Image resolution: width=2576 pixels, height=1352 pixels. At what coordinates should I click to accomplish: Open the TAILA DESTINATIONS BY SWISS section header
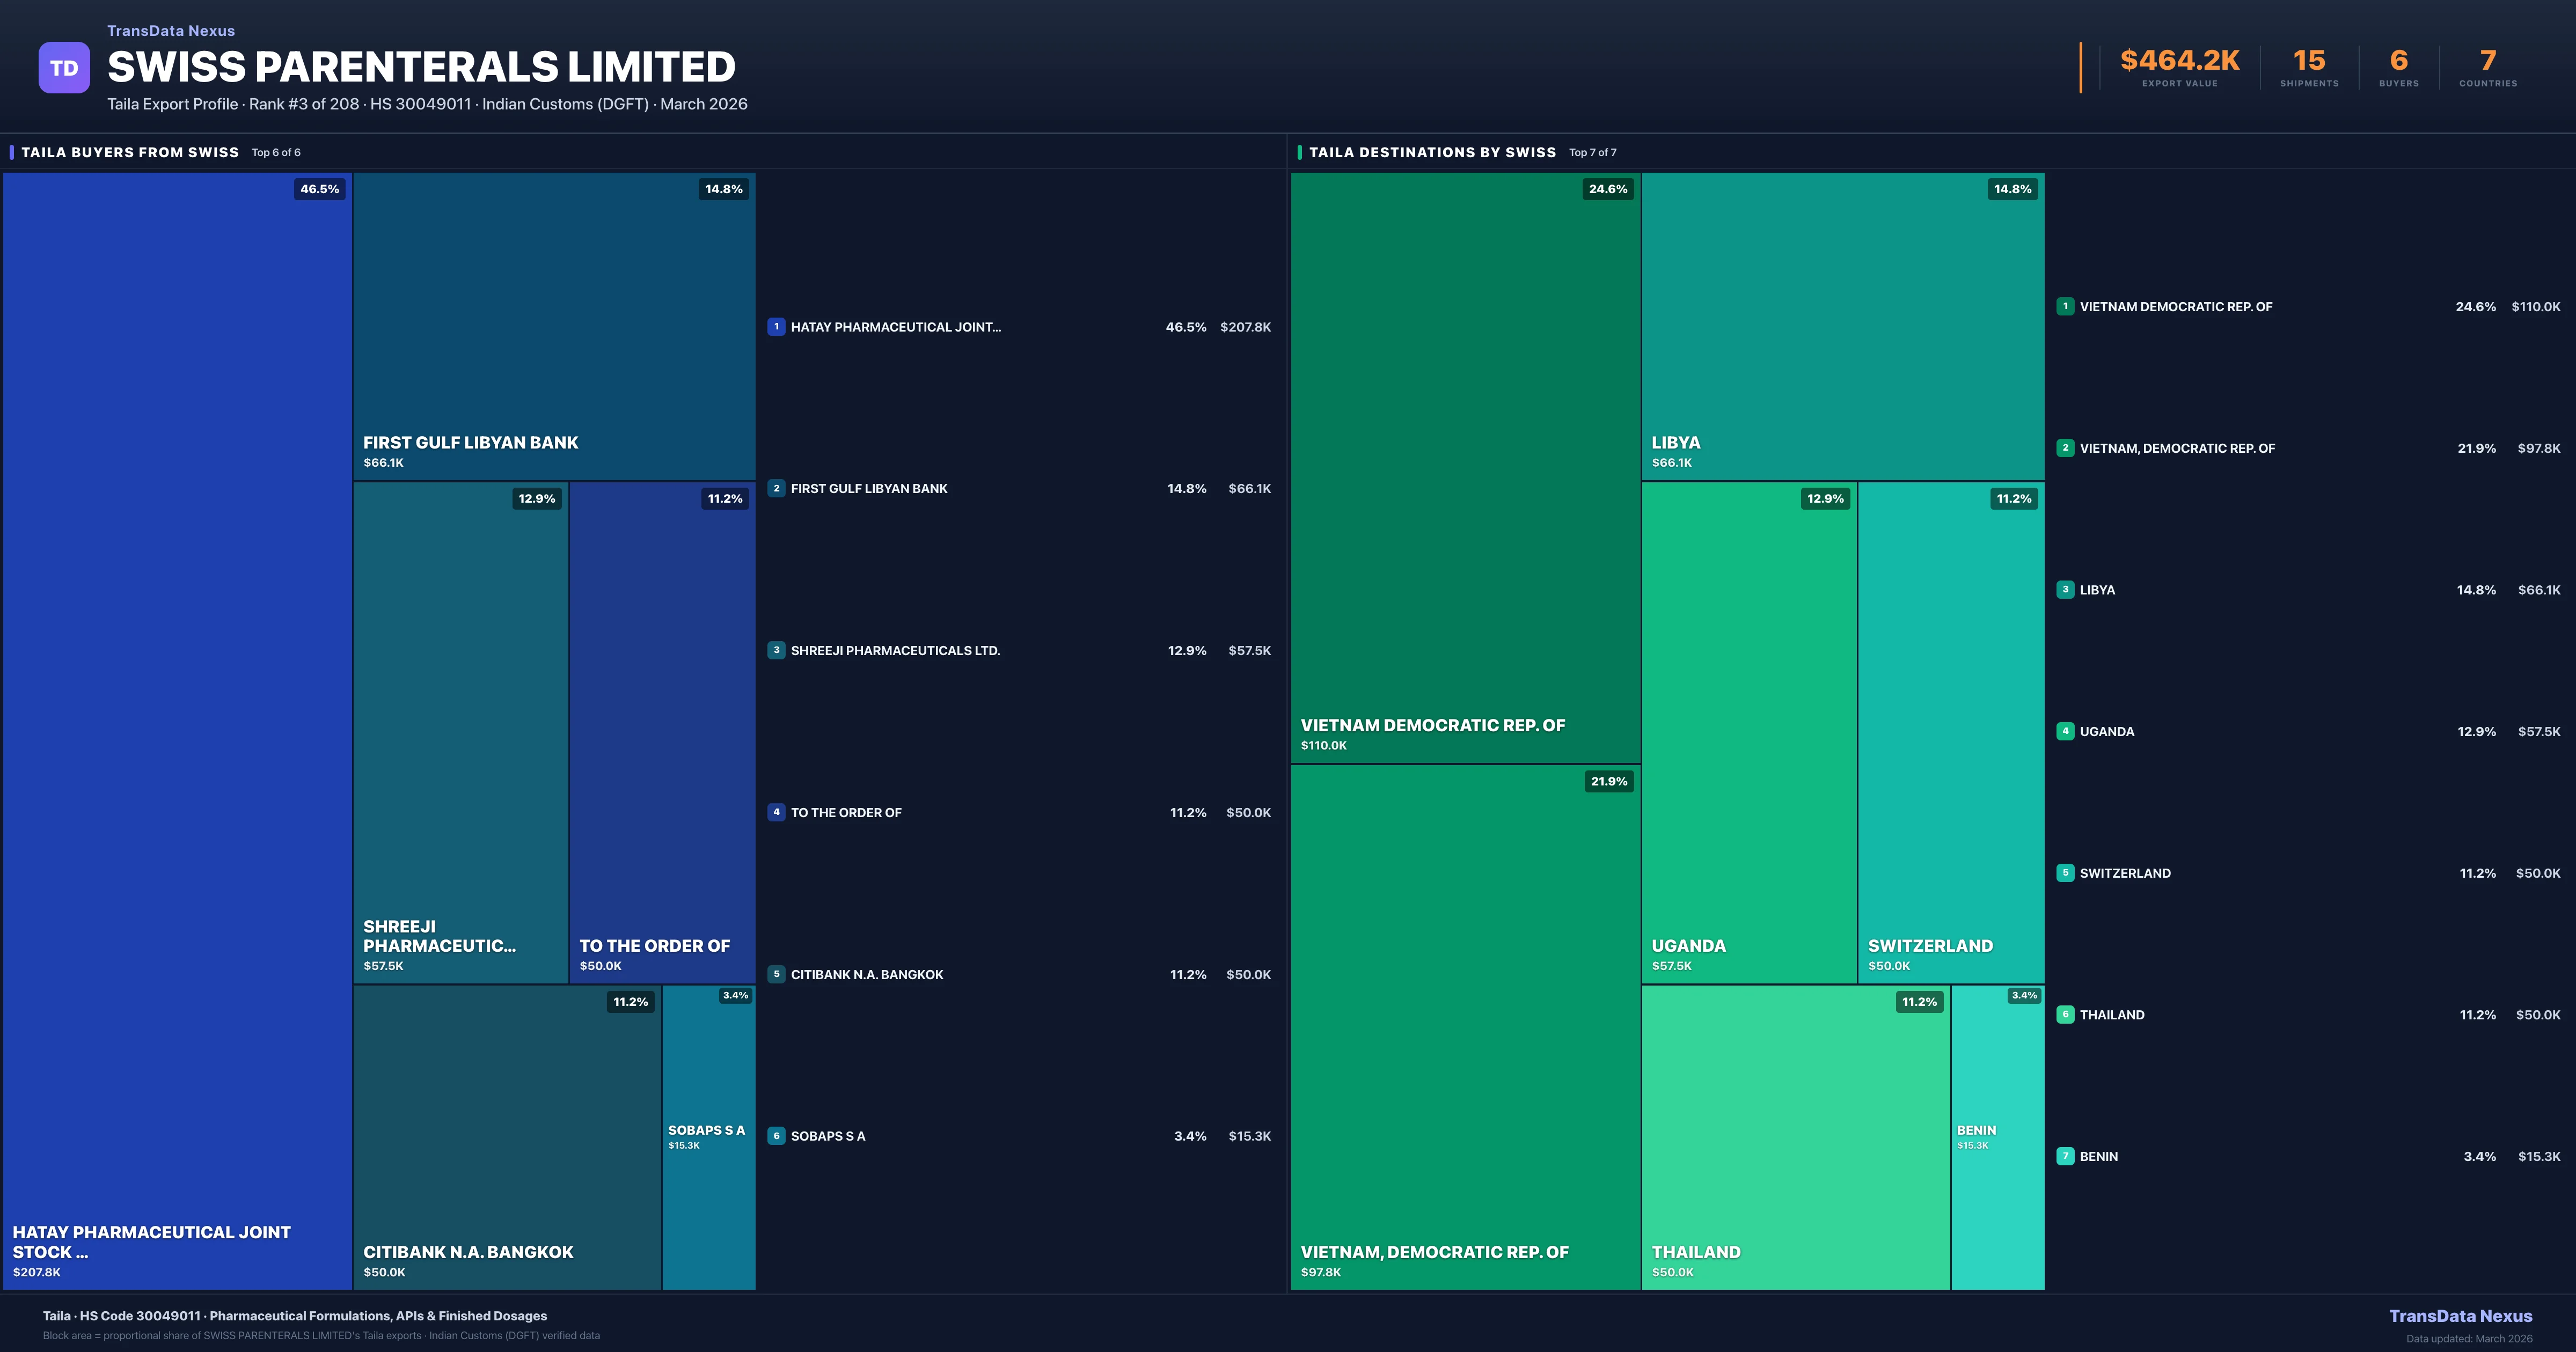point(1432,152)
